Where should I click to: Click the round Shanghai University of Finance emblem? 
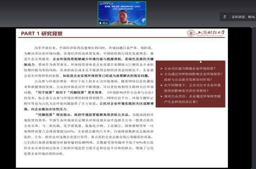point(191,33)
